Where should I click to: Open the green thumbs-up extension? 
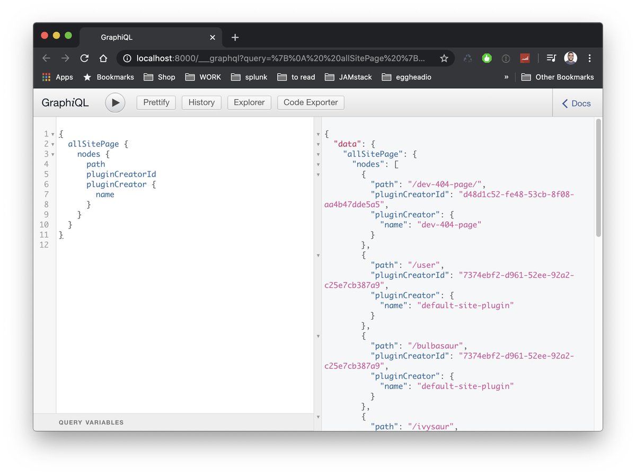click(x=487, y=58)
